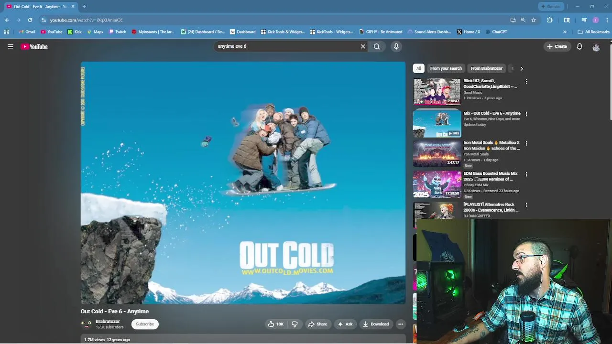Open Mix Out Cold thumbnail
Viewport: 612px width, 344px height.
click(437, 124)
